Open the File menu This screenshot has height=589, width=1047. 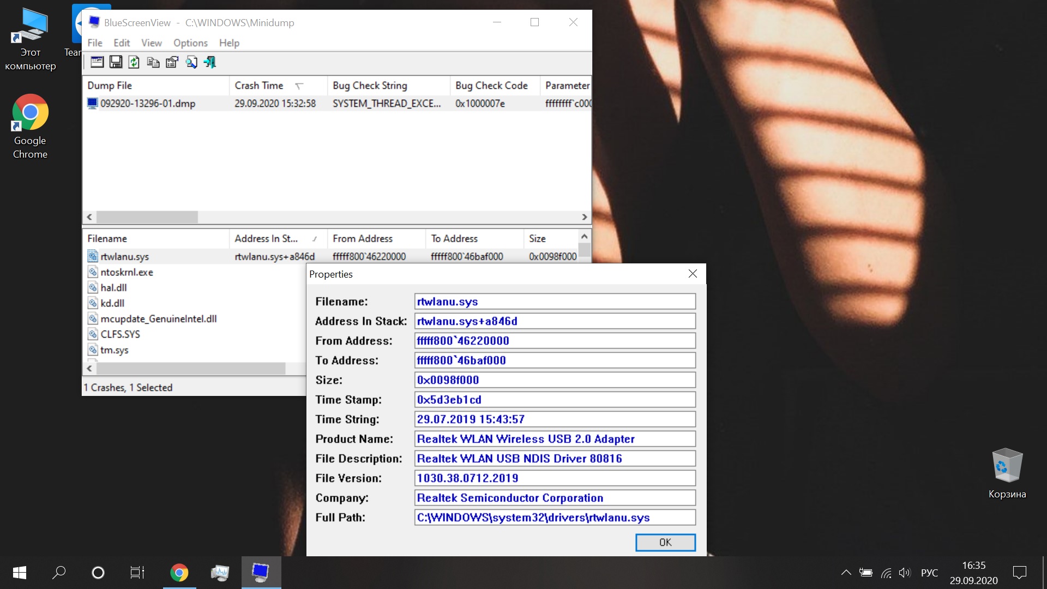[x=95, y=43]
